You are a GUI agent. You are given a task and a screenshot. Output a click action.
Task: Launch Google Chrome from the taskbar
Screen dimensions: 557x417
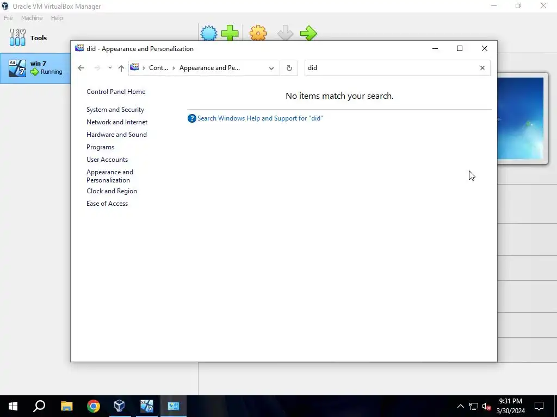94,406
